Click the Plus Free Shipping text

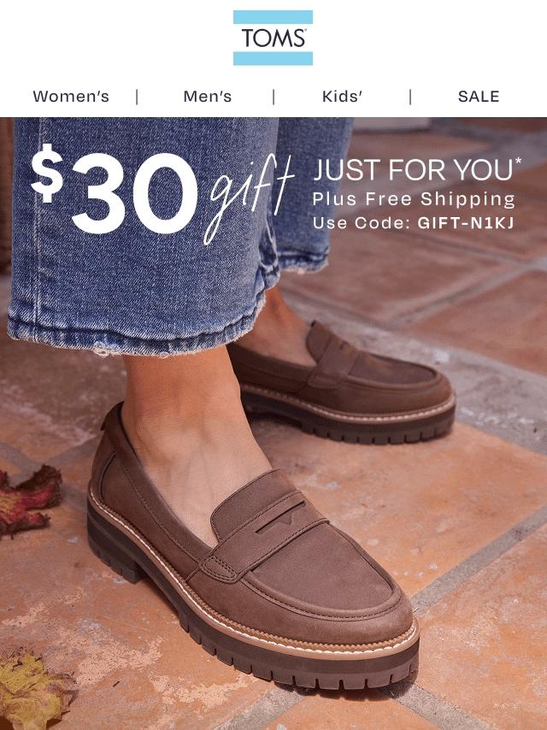[414, 199]
